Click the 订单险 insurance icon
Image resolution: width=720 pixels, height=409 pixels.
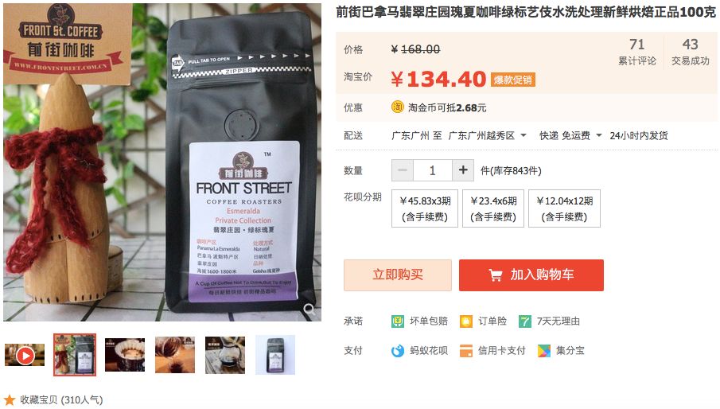[x=466, y=321]
